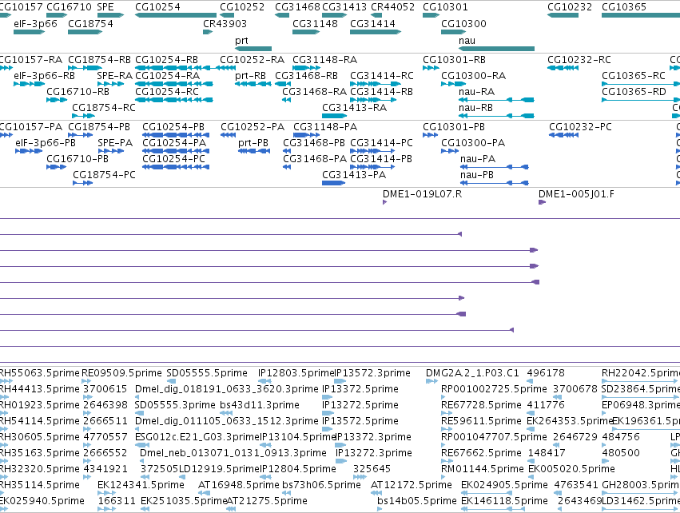Click protein CG10232-PC
The width and height of the screenshot is (680, 513).
tap(564, 135)
